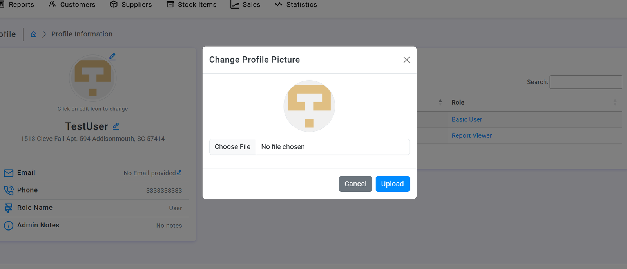
Task: Click the Role Name icon
Action: tap(8, 208)
